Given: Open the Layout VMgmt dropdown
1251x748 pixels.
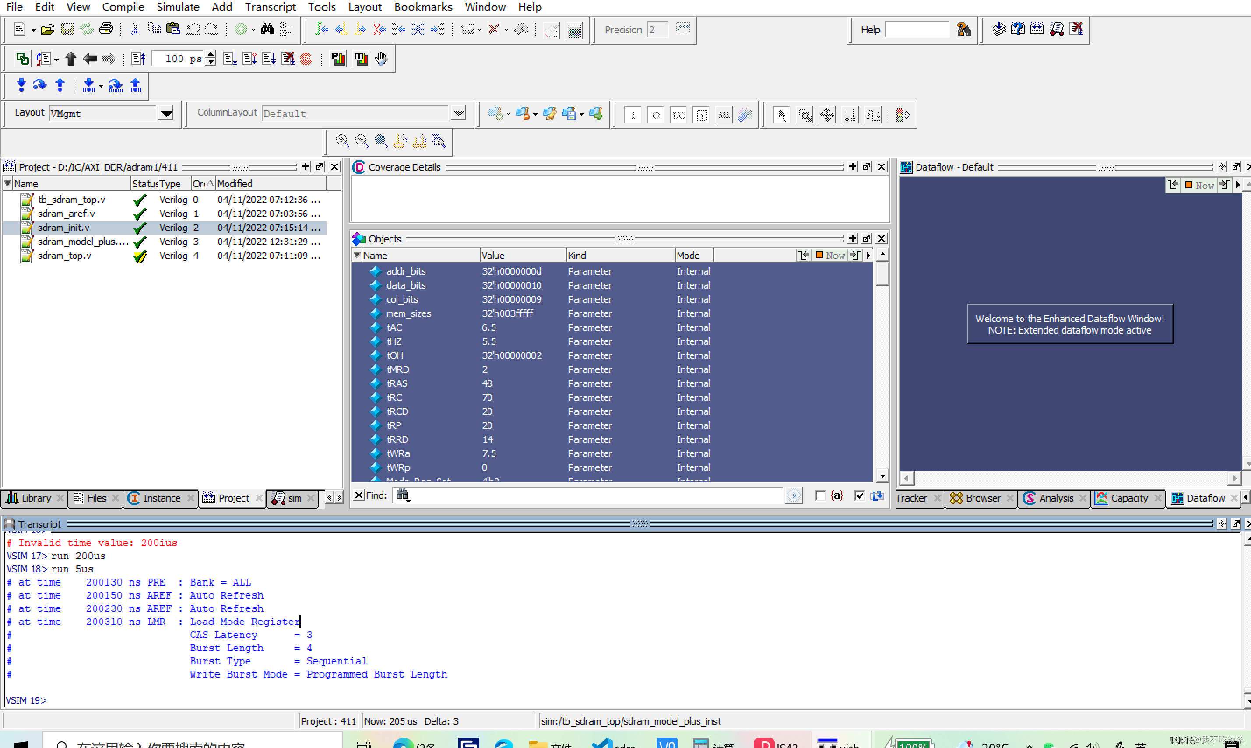Looking at the screenshot, I should 166,113.
